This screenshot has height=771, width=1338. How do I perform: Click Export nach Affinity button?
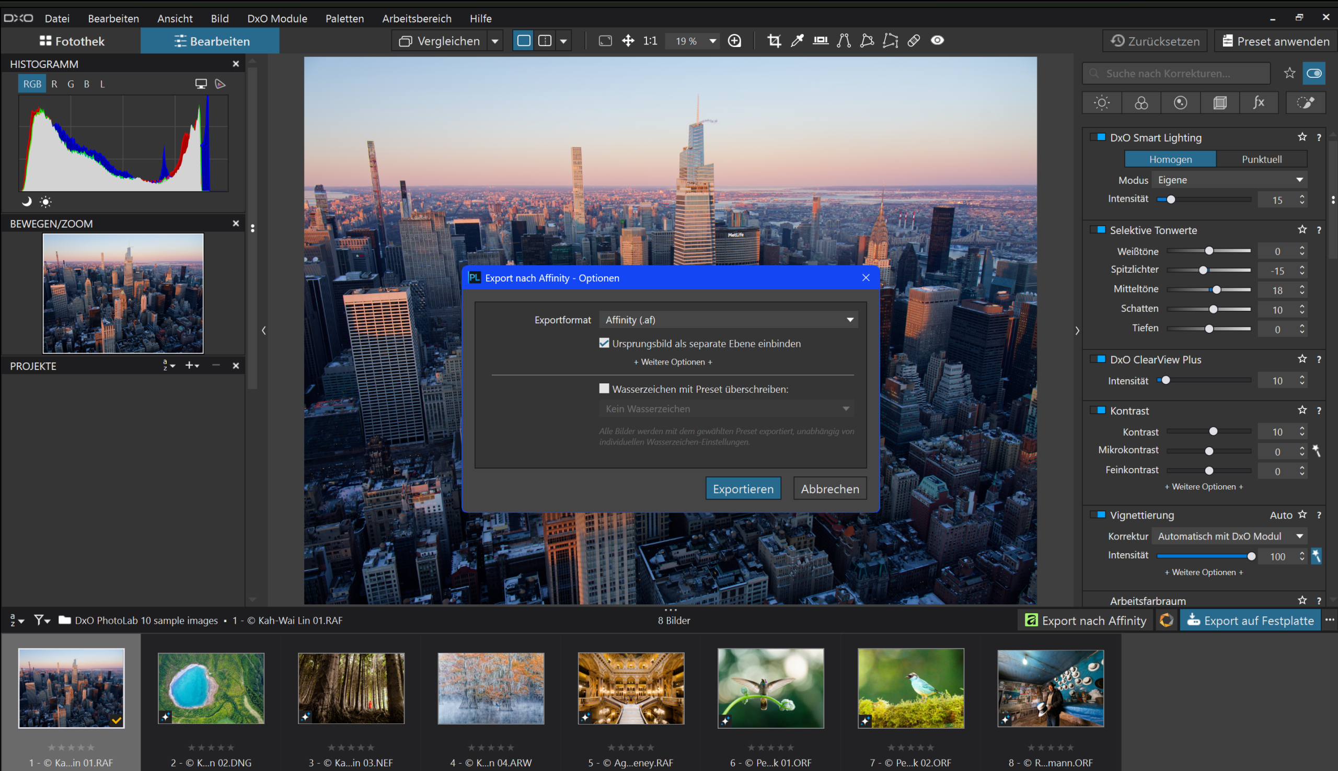click(x=1086, y=620)
